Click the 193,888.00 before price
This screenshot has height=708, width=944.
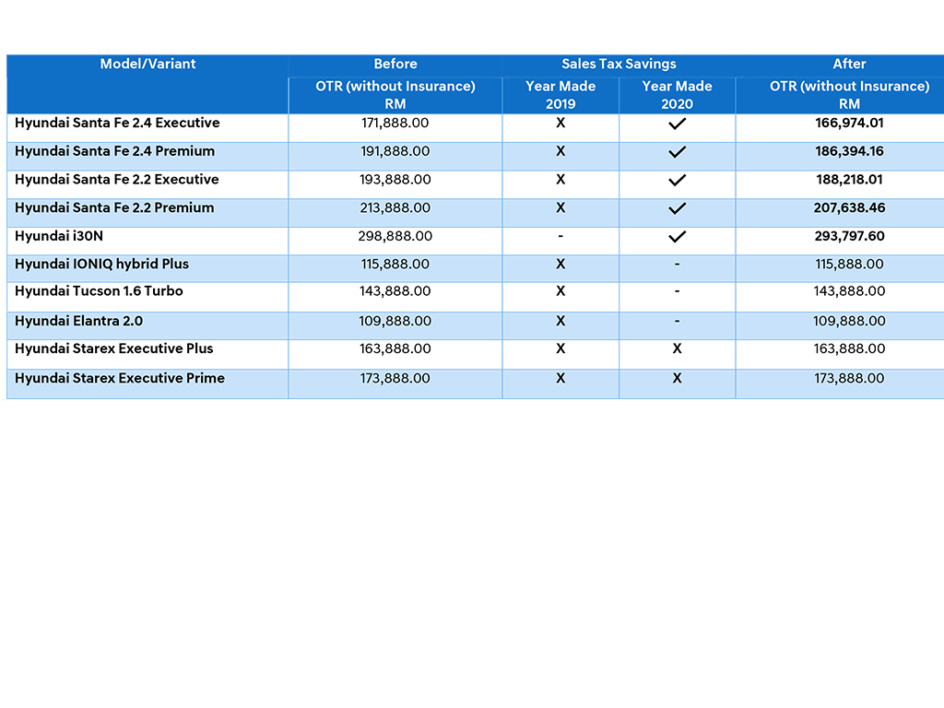point(395,180)
